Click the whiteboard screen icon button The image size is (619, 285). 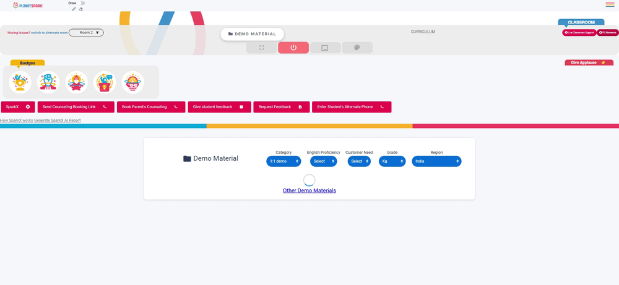pos(325,48)
